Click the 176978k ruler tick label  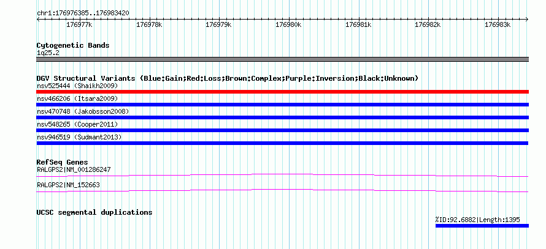point(149,24)
